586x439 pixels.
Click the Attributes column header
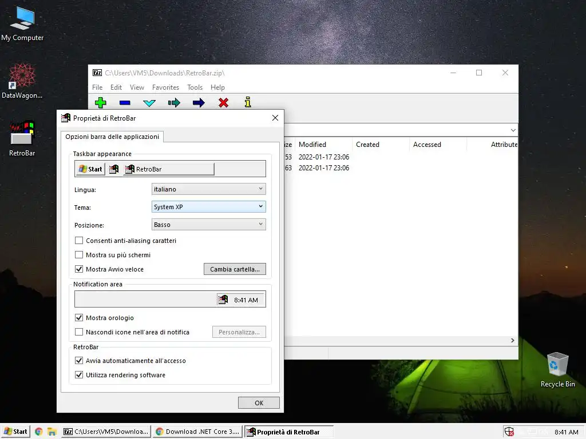click(x=493, y=145)
